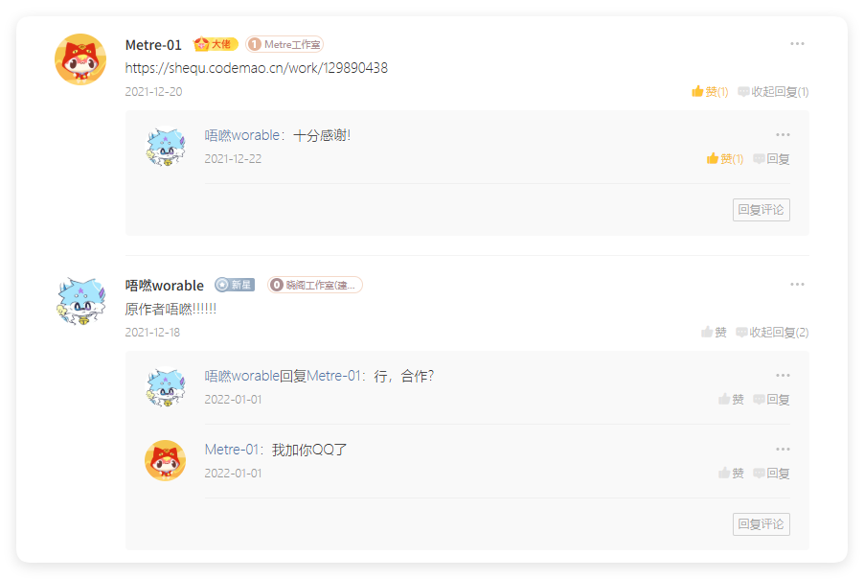Like the 行，合作? reply
The width and height of the screenshot is (864, 579).
tap(731, 399)
